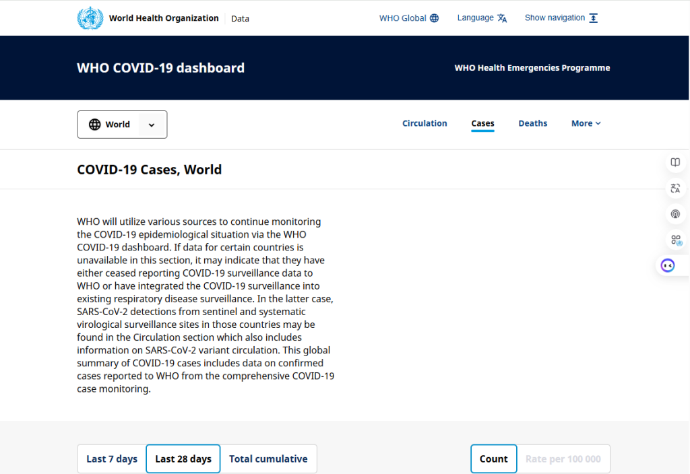Open the AI assistant face icon

point(668,265)
